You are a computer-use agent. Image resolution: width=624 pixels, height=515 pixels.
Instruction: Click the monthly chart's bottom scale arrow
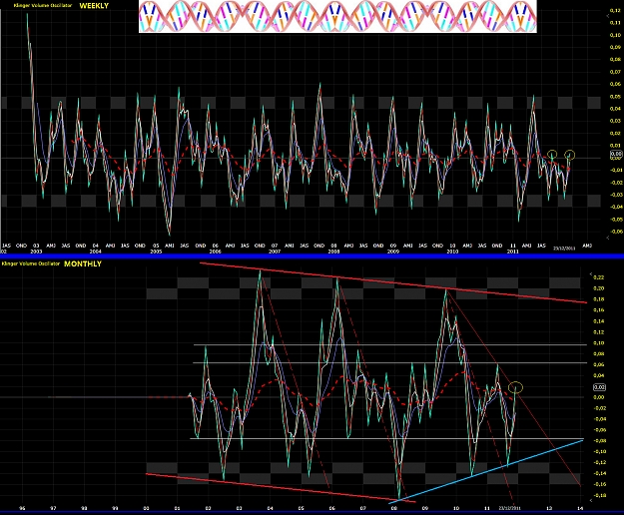click(591, 500)
